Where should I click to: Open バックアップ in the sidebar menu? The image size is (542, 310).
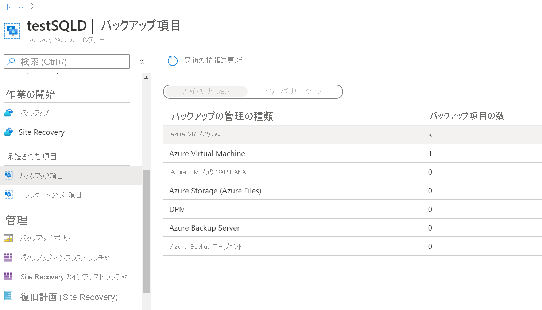pos(34,113)
